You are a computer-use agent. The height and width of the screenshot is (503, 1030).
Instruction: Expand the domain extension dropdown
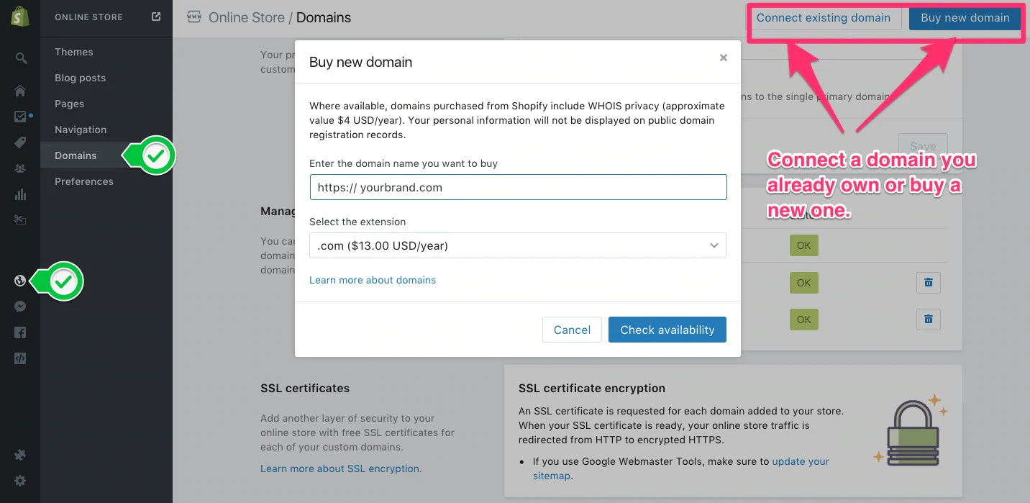tap(518, 245)
